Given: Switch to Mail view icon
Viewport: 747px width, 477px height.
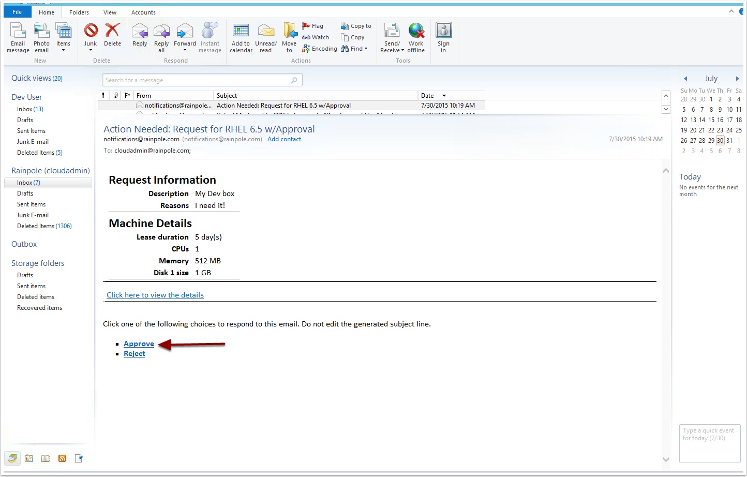Looking at the screenshot, I should click(x=12, y=458).
